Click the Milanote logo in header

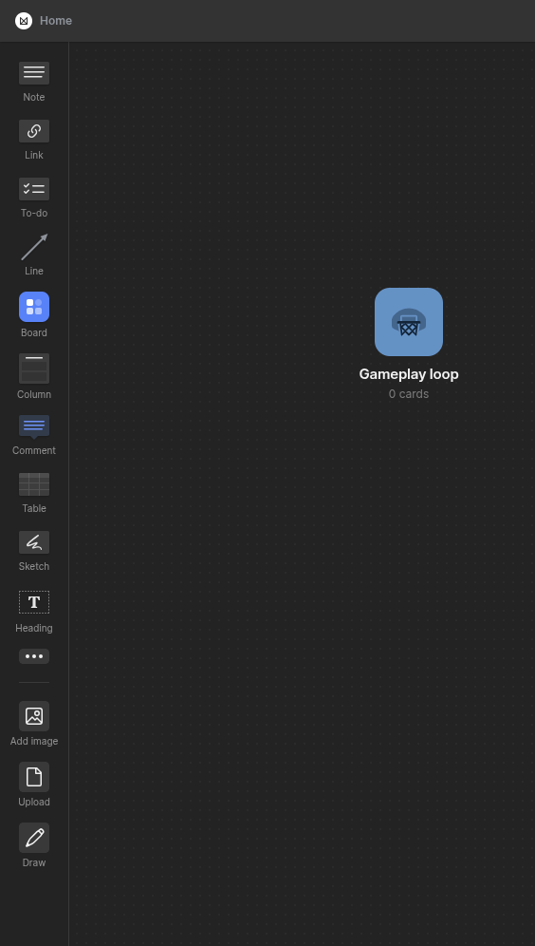[24, 21]
